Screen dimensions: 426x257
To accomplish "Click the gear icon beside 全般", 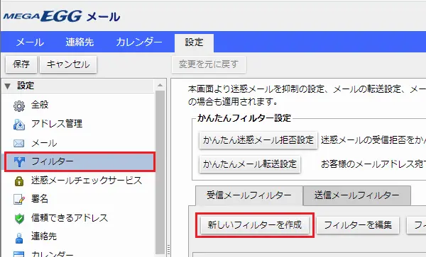I will pos(19,106).
